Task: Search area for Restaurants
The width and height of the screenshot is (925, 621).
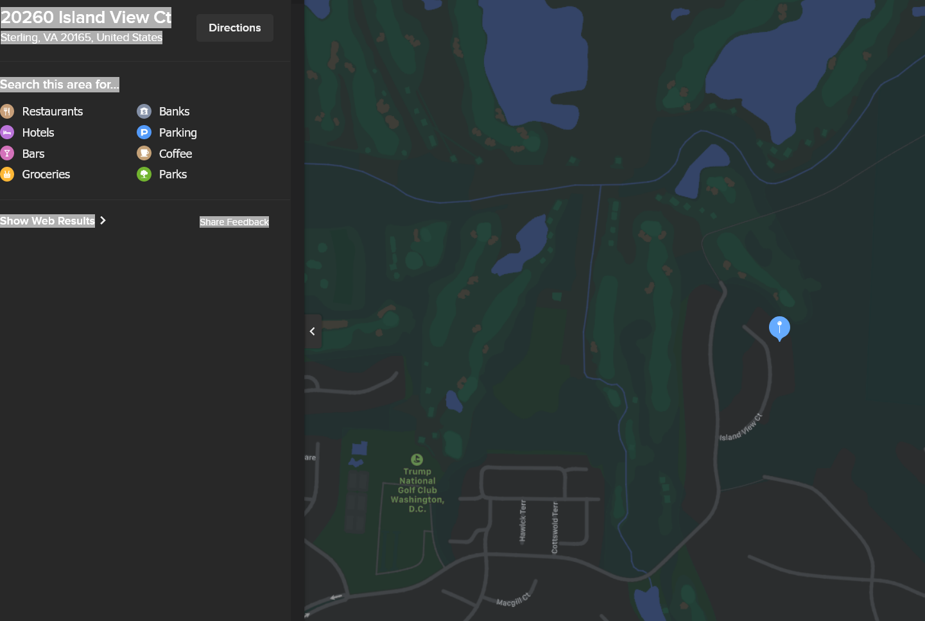Action: click(53, 112)
